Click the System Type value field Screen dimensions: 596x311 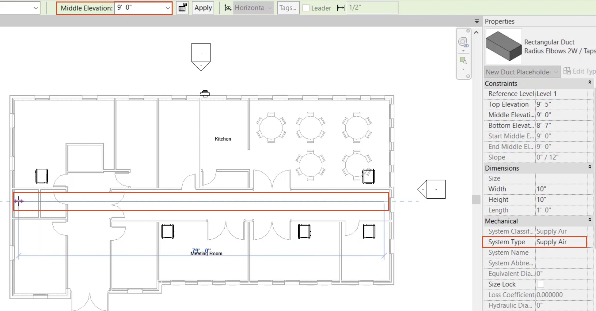point(560,242)
